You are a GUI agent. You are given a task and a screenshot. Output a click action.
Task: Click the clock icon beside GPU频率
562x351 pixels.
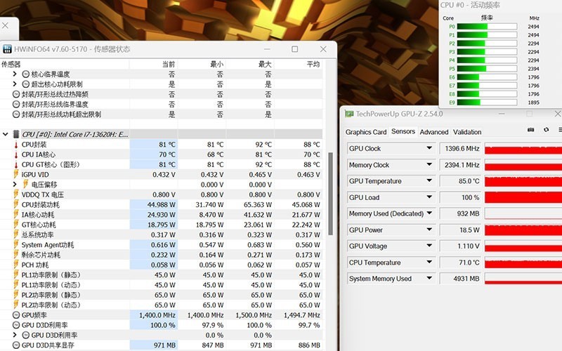pos(16,315)
